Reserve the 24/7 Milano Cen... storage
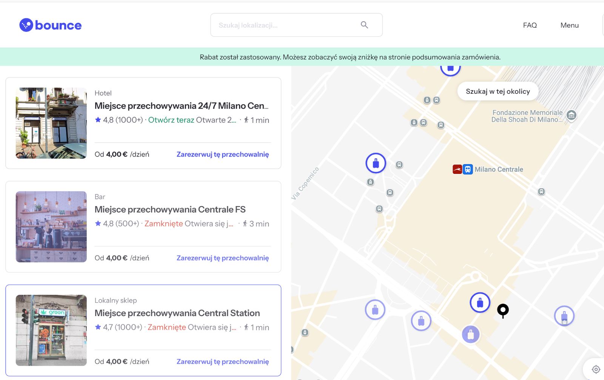Screen dimensions: 604x380 point(223,154)
